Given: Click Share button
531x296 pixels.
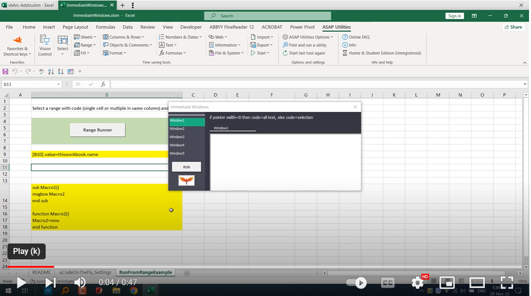Looking at the screenshot, I should (x=514, y=27).
